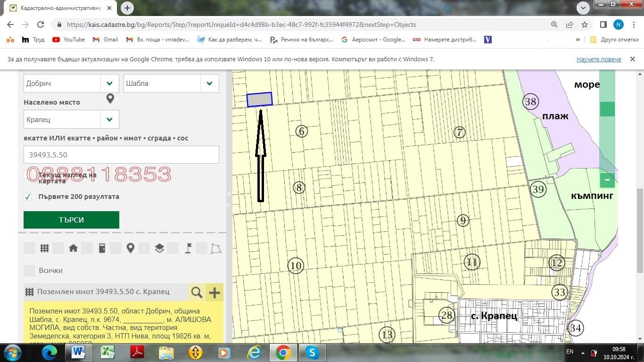Click the location pin next to Населено място
The width and height of the screenshot is (644, 362).
pyautogui.click(x=110, y=99)
